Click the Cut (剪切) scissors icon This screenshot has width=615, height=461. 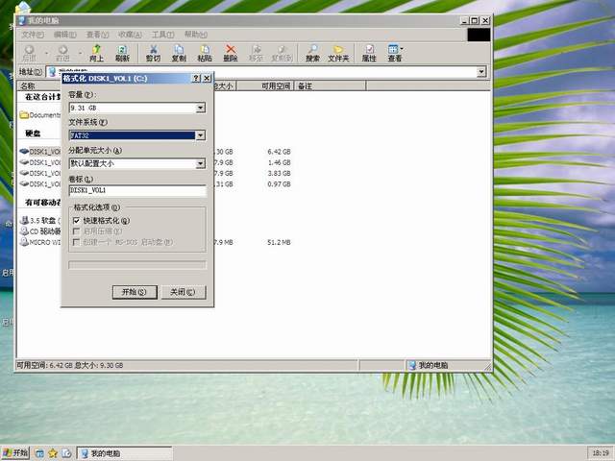[x=153, y=52]
